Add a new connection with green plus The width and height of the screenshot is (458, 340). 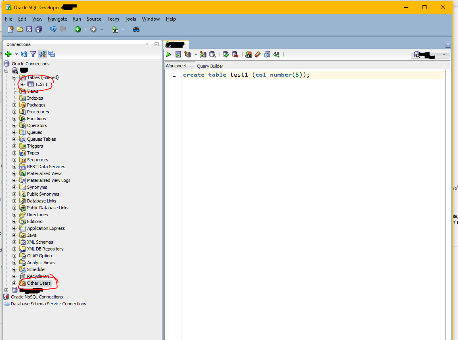tap(8, 54)
